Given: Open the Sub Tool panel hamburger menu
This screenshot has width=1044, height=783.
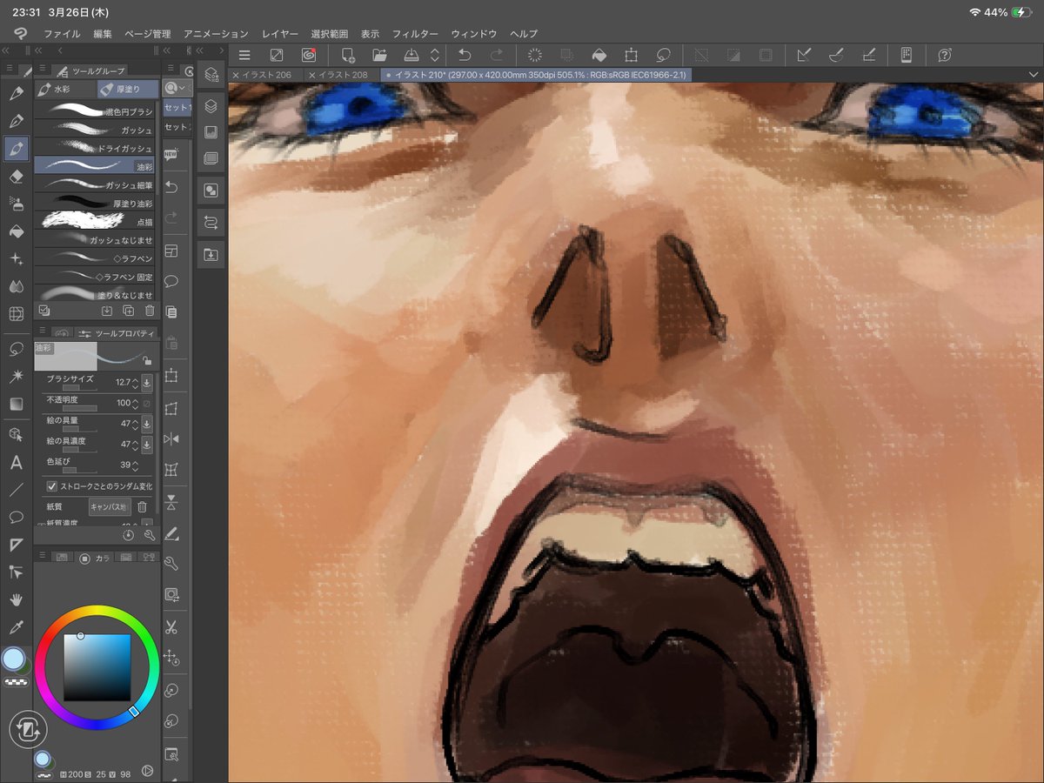Looking at the screenshot, I should pos(41,70).
